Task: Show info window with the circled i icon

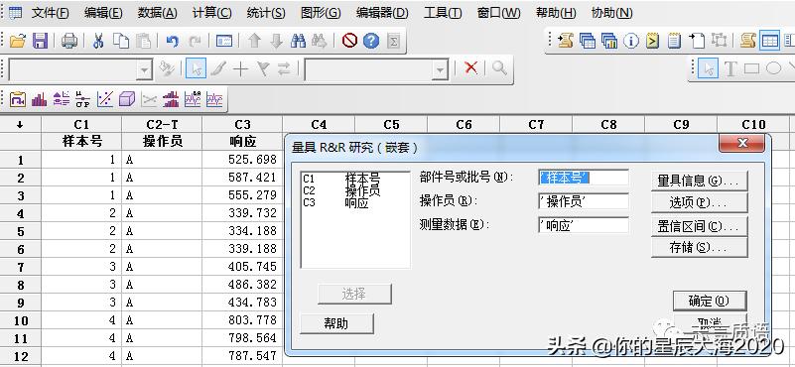Action: coord(630,41)
